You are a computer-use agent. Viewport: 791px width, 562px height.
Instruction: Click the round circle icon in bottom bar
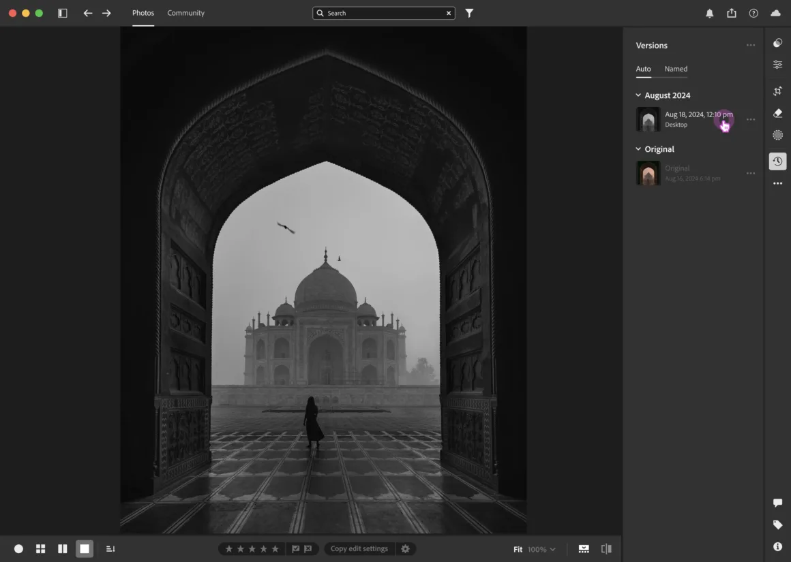click(18, 549)
